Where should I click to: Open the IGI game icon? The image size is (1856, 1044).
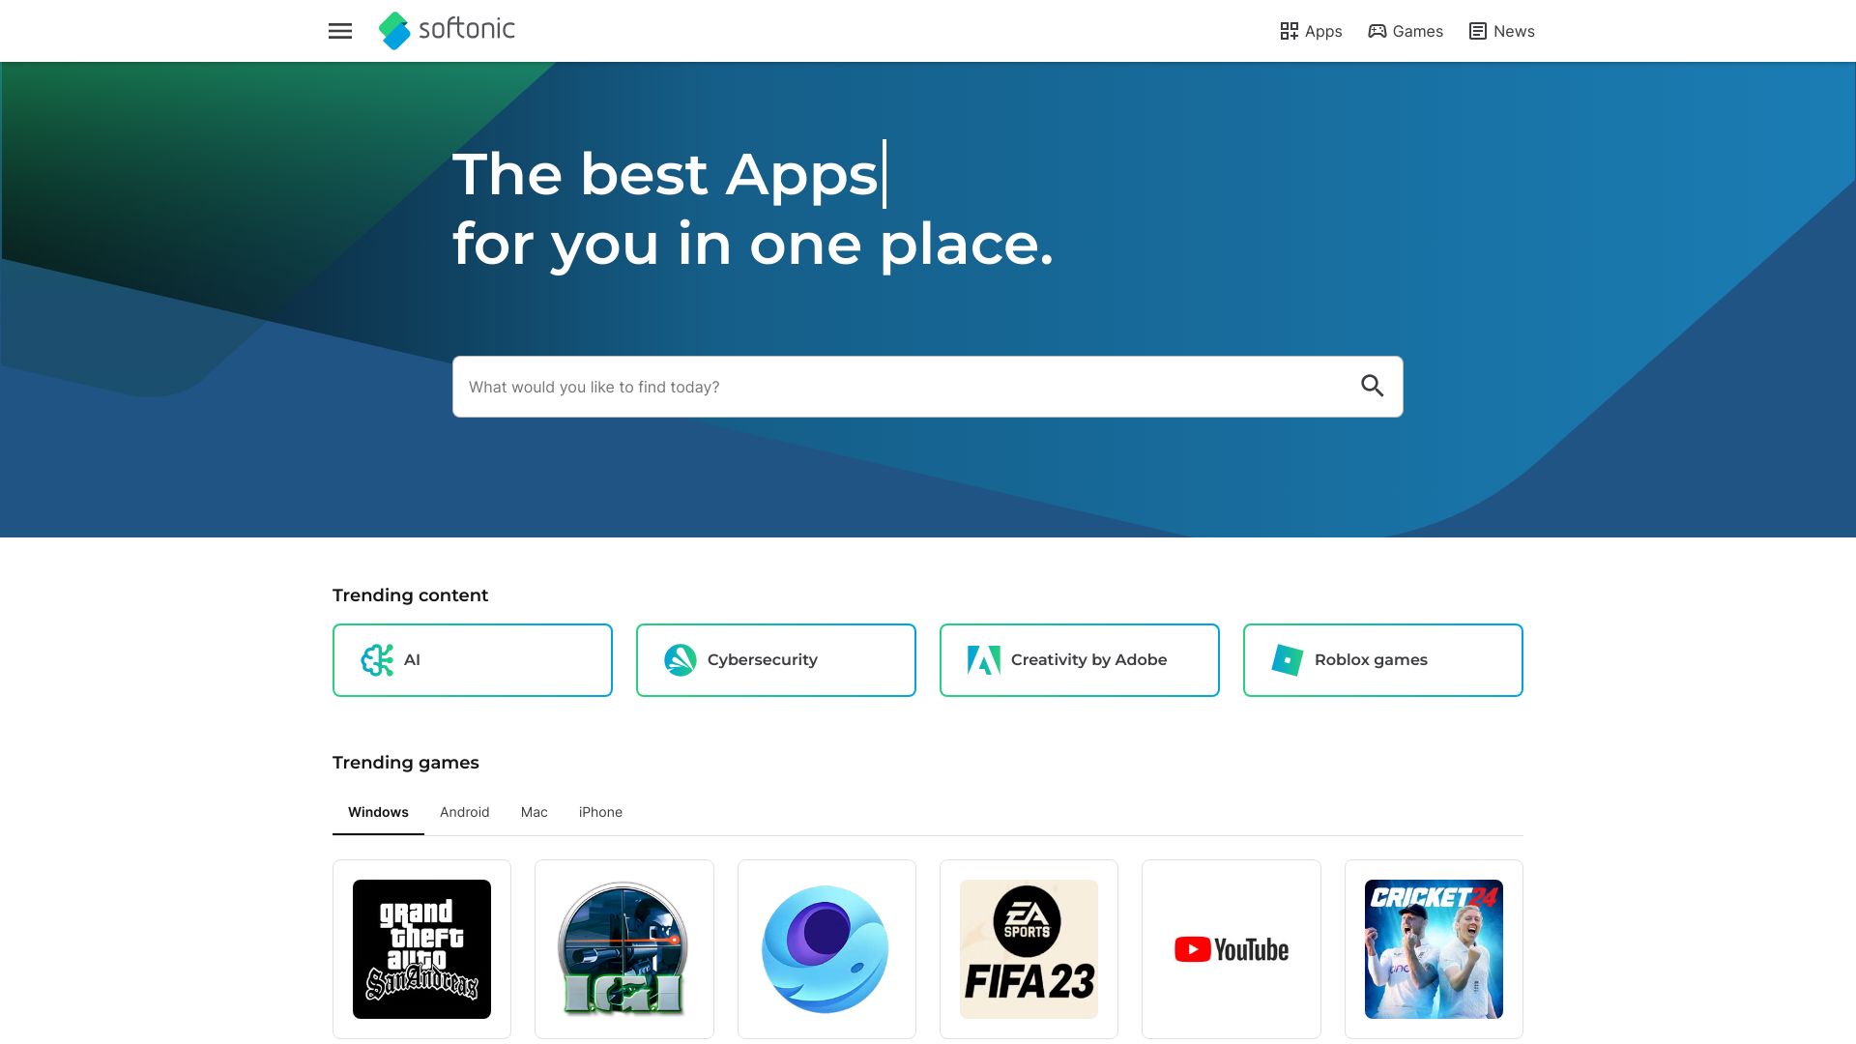(x=624, y=949)
